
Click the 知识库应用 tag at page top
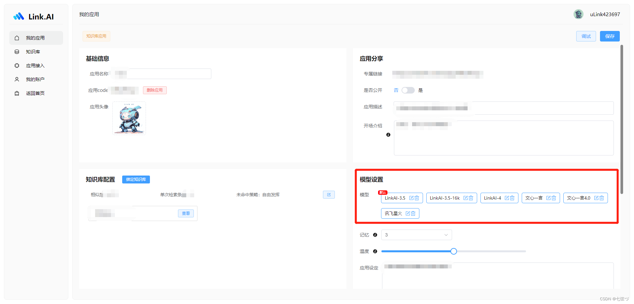click(96, 36)
